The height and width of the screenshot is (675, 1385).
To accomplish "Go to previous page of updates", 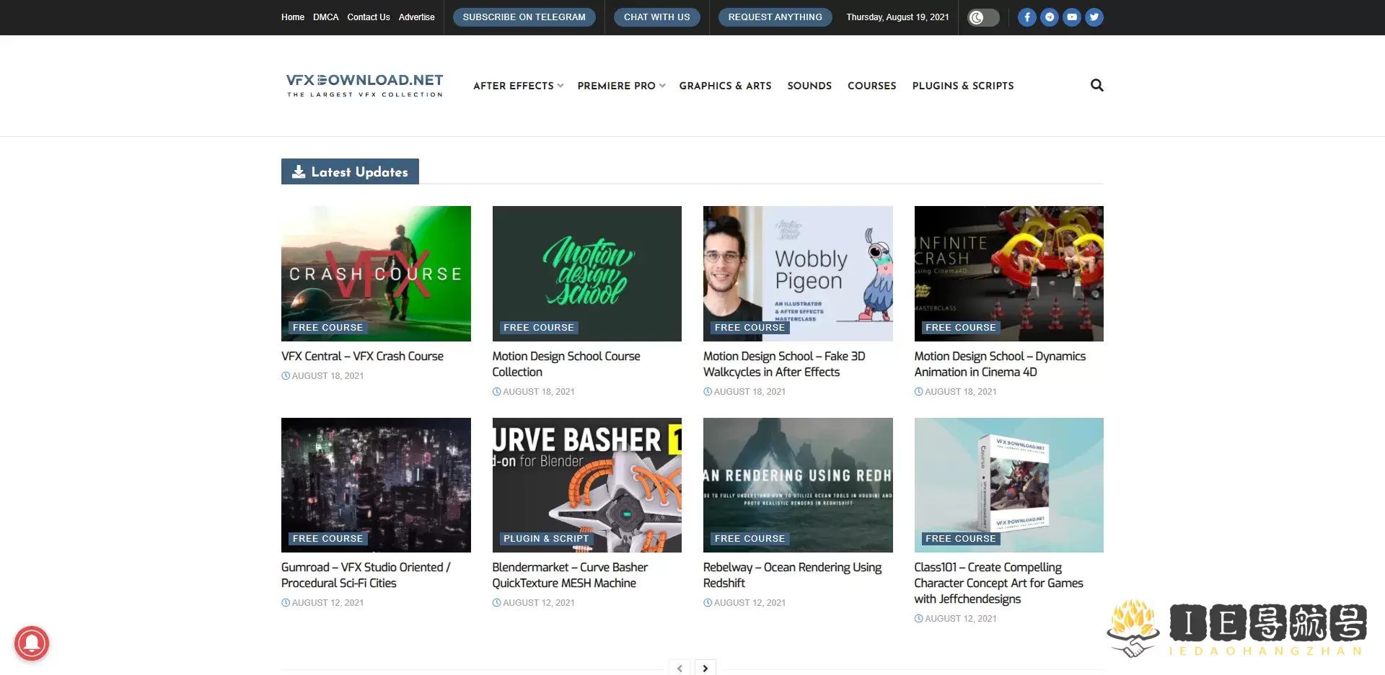I will tap(680, 668).
